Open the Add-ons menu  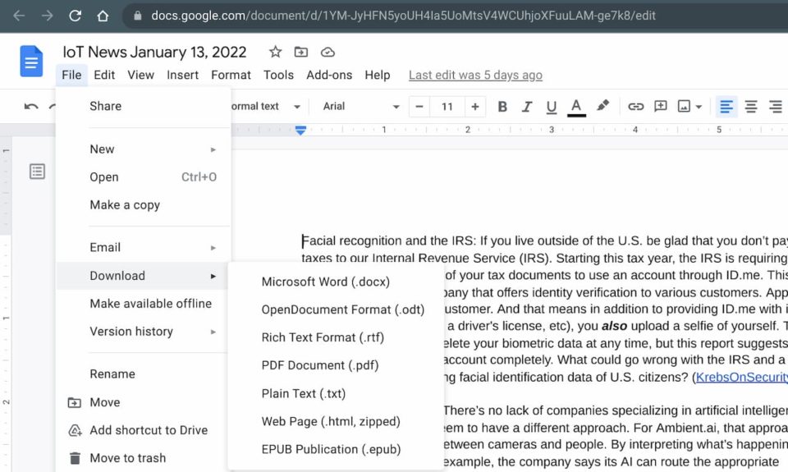coord(329,75)
